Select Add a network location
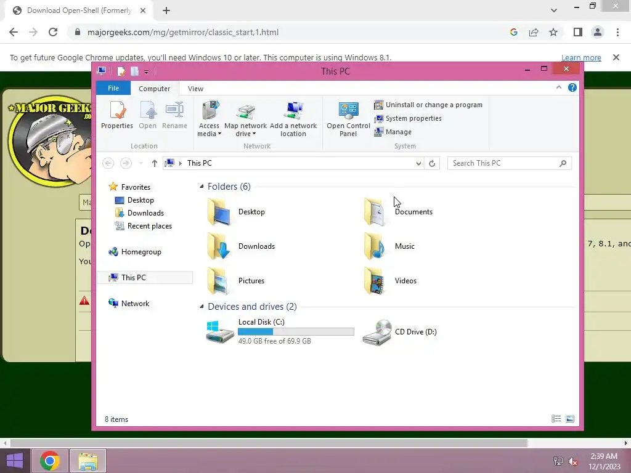Screen dimensions: 631x473 click(293, 119)
